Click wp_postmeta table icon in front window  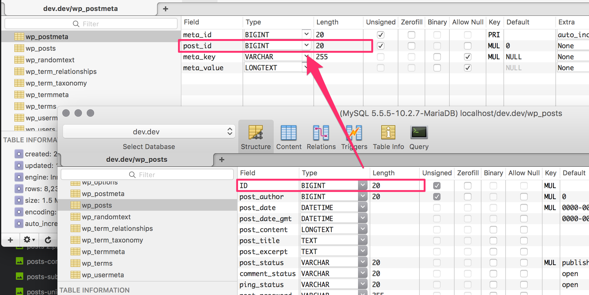75,194
